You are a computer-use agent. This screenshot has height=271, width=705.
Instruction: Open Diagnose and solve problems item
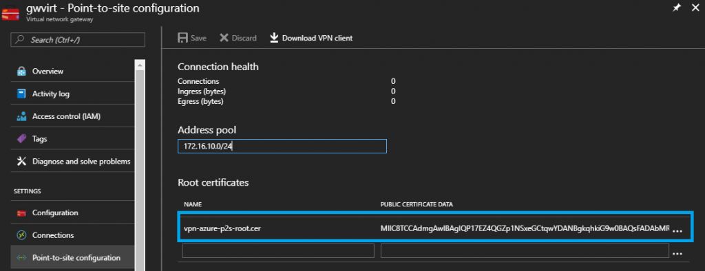[72, 162]
